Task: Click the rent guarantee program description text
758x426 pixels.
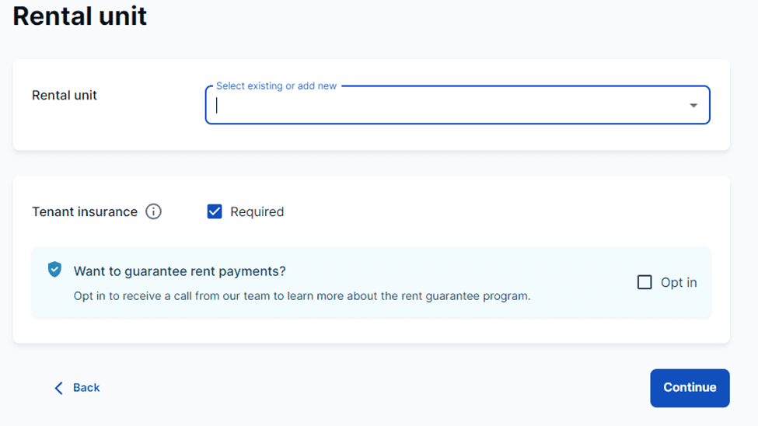Action: pyautogui.click(x=302, y=296)
